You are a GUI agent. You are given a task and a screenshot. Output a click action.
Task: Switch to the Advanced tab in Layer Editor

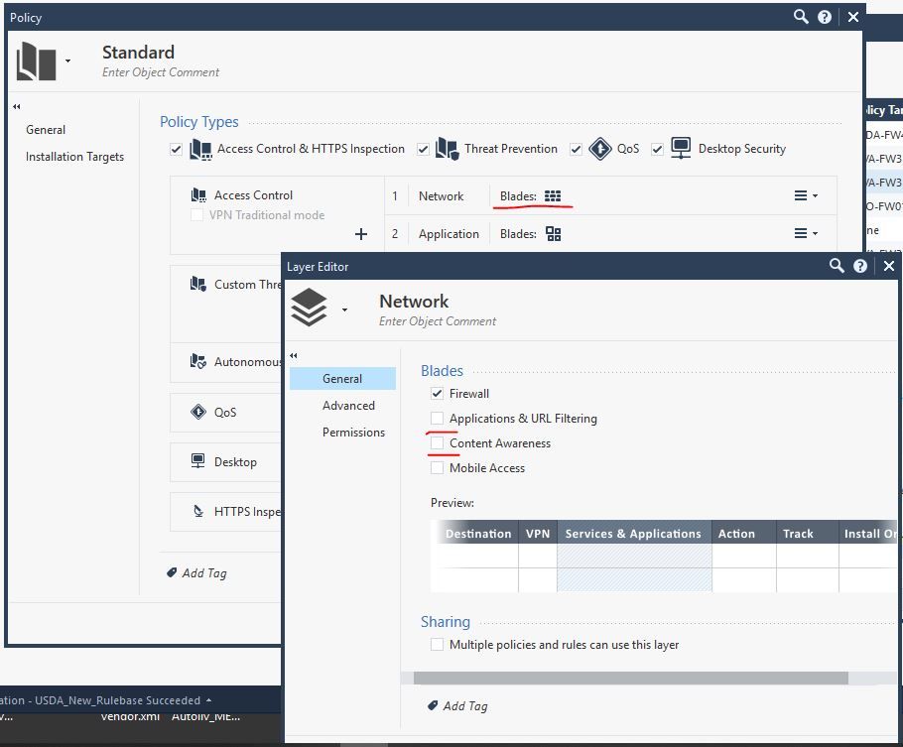pyautogui.click(x=348, y=406)
